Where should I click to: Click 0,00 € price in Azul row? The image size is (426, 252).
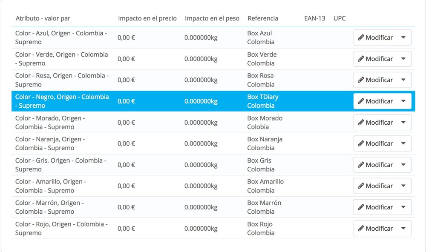(127, 38)
